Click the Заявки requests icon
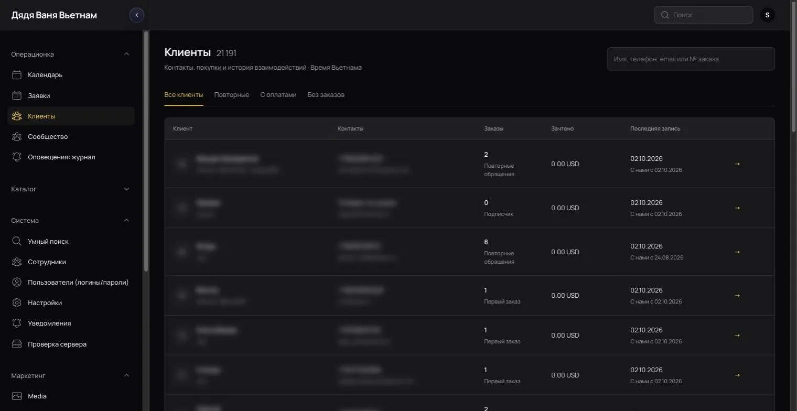This screenshot has width=797, height=411. (17, 95)
